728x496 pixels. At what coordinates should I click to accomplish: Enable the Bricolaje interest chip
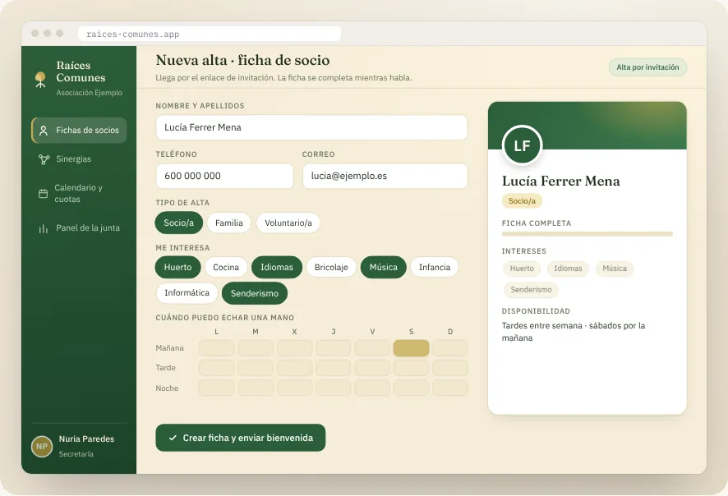click(331, 267)
